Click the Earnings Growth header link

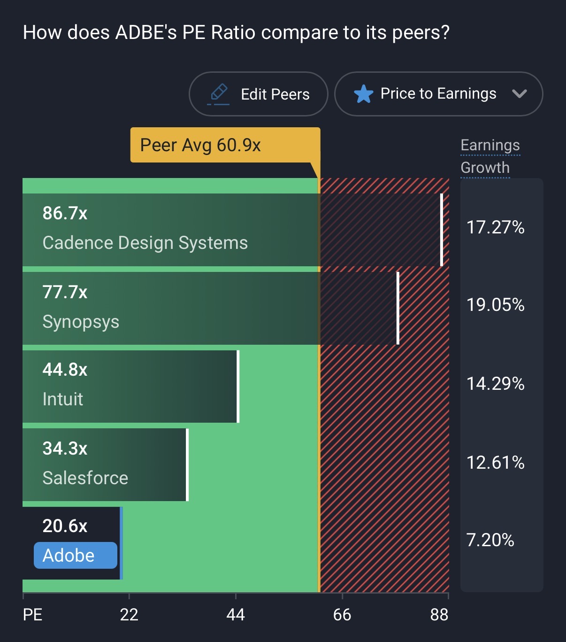pos(490,156)
